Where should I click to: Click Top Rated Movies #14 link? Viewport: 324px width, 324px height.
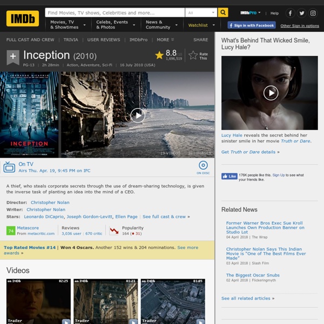pos(30,247)
